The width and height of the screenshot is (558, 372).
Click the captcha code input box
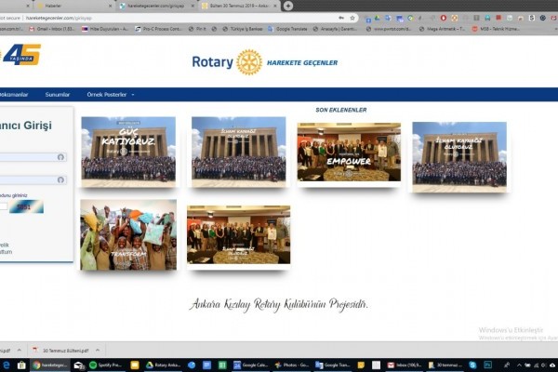[x=3, y=206]
